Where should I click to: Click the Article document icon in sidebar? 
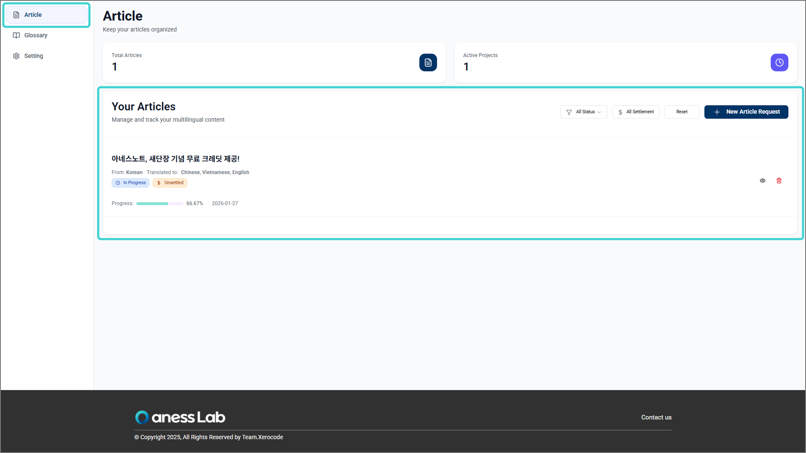[x=16, y=15]
